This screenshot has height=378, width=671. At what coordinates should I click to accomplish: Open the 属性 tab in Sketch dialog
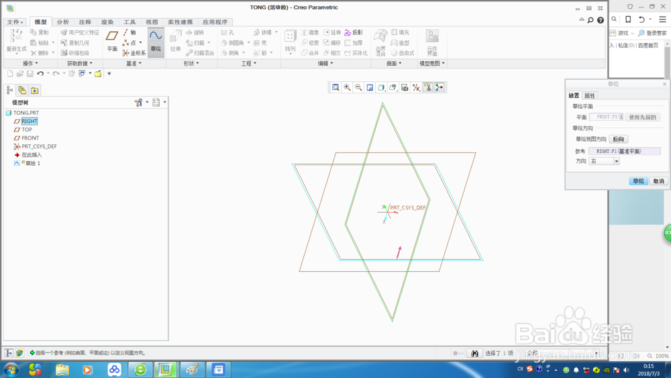coord(590,95)
